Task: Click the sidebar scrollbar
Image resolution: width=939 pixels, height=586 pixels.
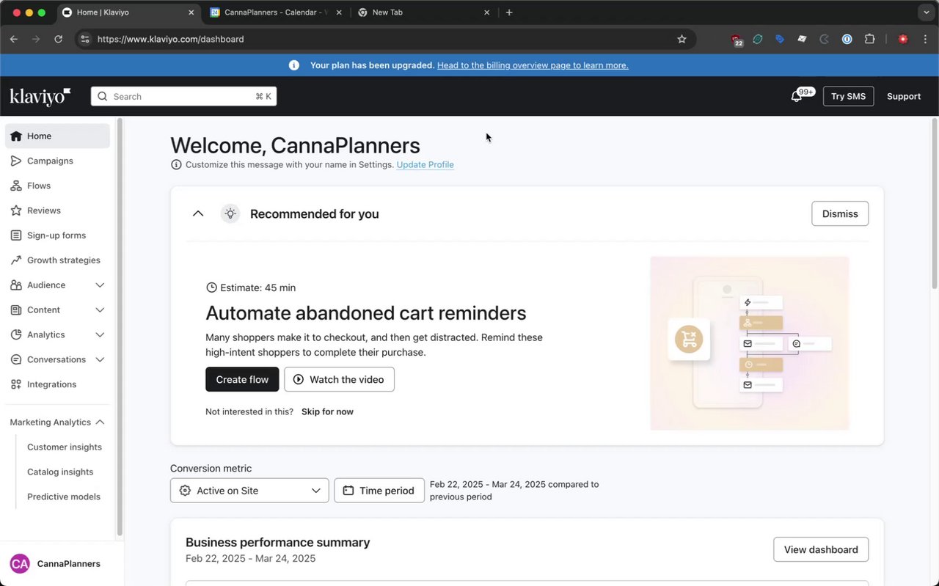Action: coord(120,326)
